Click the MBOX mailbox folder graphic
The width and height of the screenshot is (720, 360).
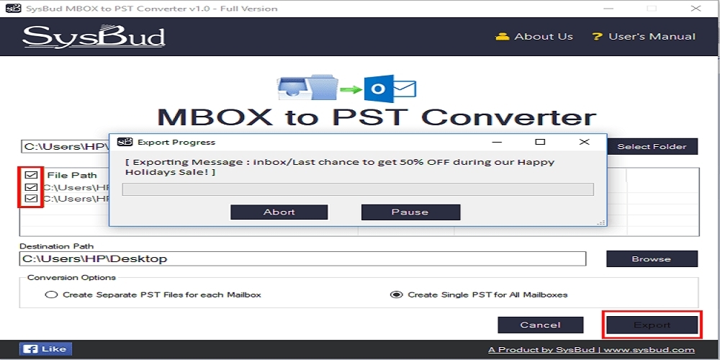click(308, 87)
